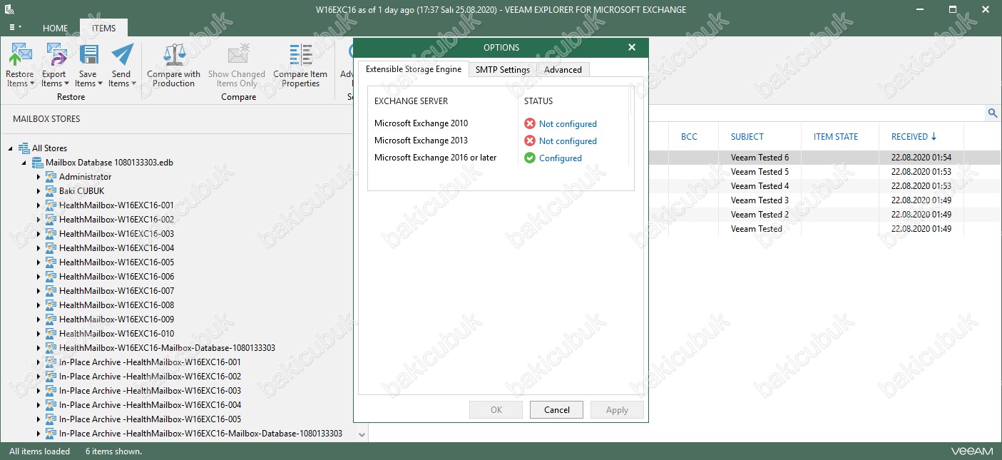
Task: Collapse the All Stores tree node
Action: (x=11, y=149)
